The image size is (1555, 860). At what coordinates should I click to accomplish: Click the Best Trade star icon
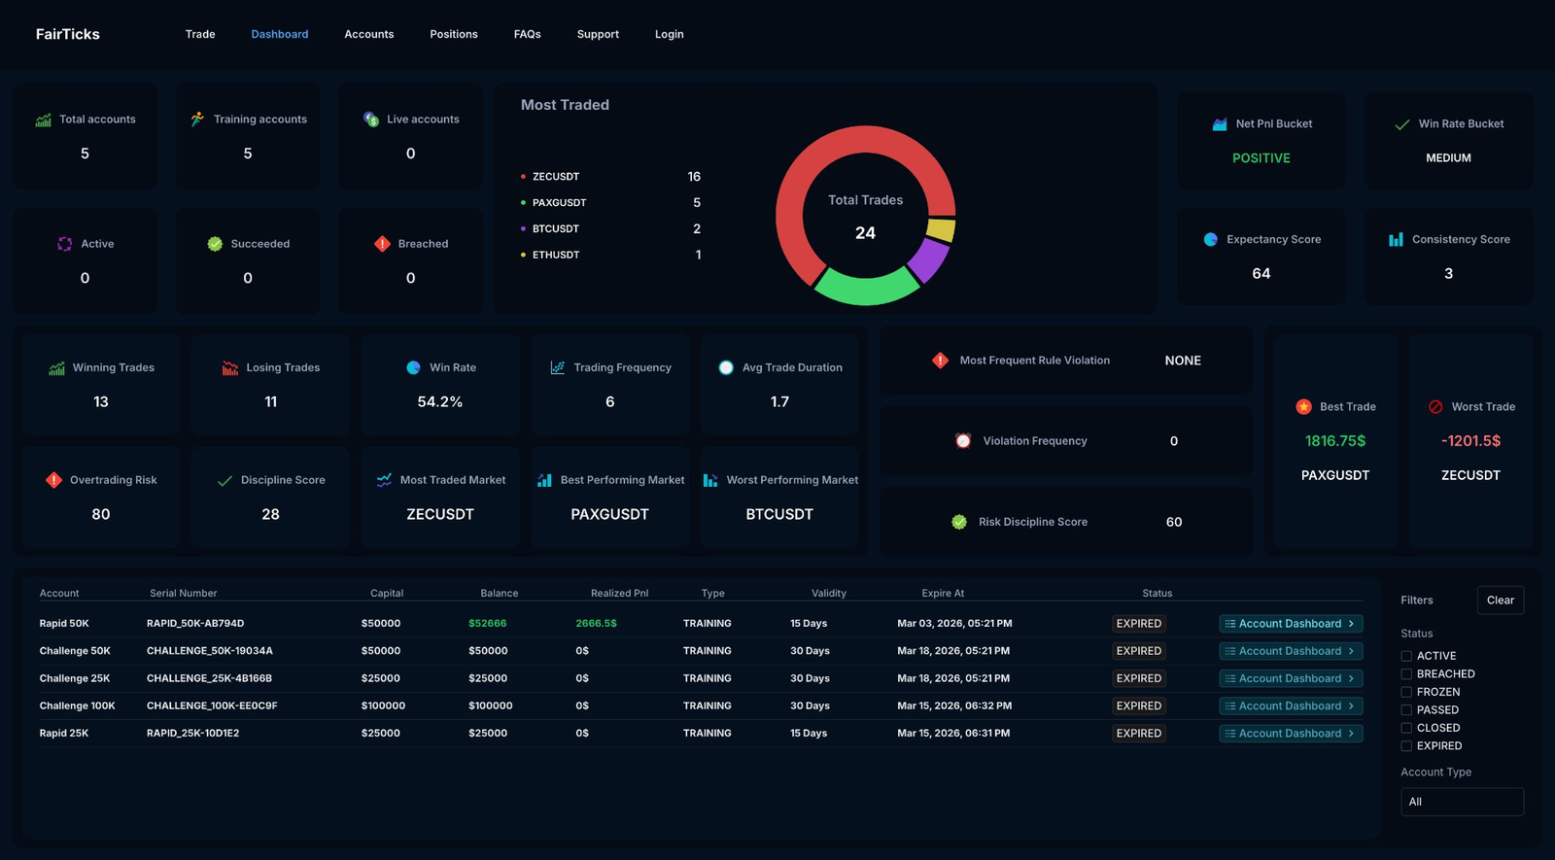1303,407
